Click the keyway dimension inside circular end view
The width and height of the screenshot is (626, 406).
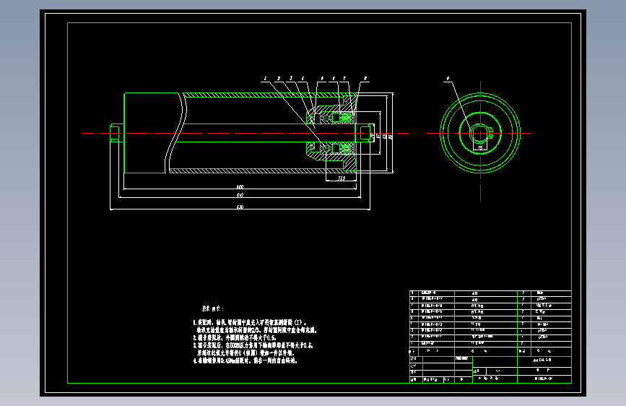(x=480, y=147)
